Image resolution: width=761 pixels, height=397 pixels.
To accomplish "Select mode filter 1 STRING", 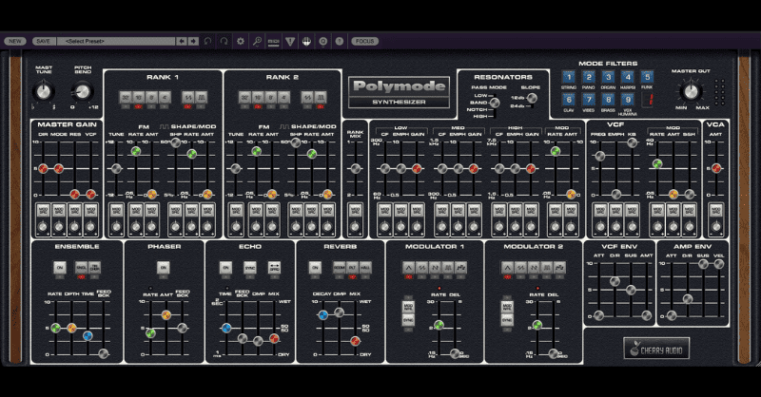I will point(569,77).
